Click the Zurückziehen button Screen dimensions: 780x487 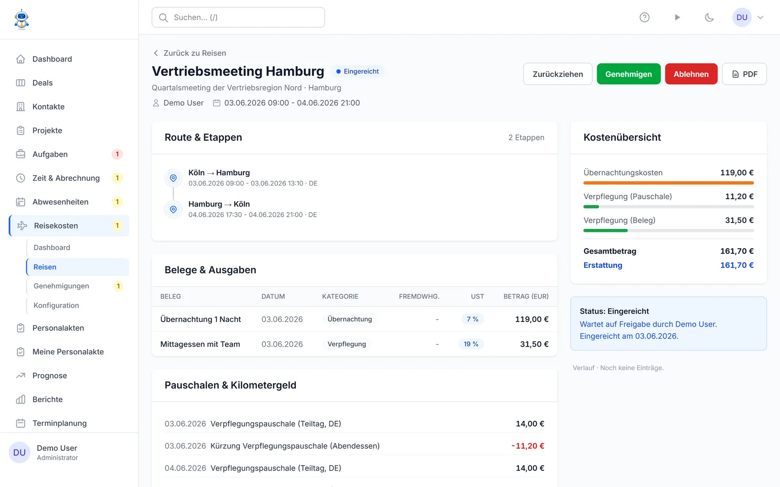558,74
